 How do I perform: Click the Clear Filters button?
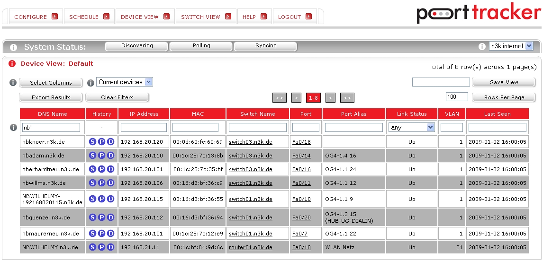[117, 97]
